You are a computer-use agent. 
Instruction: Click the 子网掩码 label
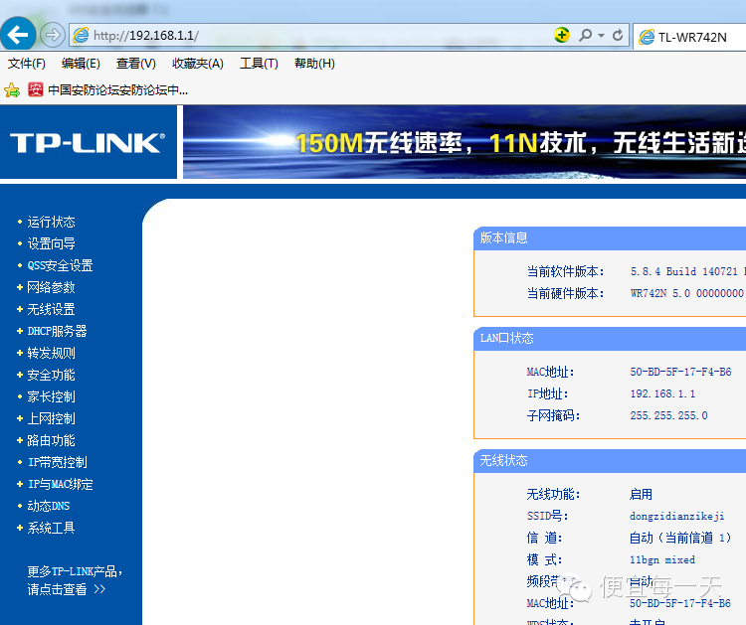553,415
